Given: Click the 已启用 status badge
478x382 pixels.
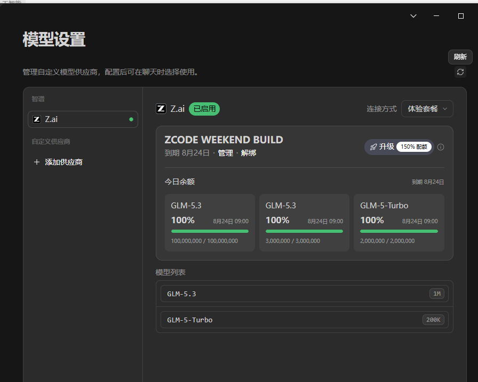Looking at the screenshot, I should point(204,109).
